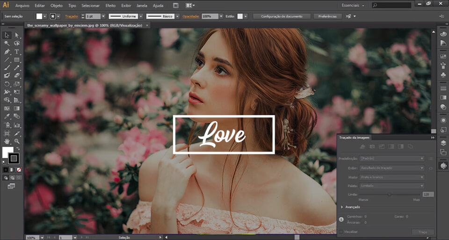Select the Hand tool
This screenshot has width=449, height=240.
(7, 141)
